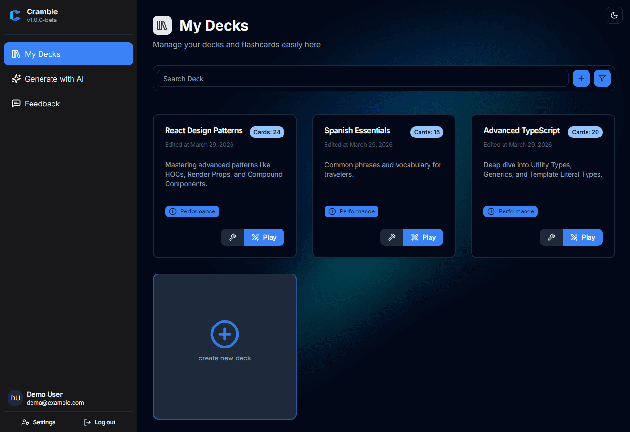
Task: Click the Cards: 15 badge
Action: (427, 132)
